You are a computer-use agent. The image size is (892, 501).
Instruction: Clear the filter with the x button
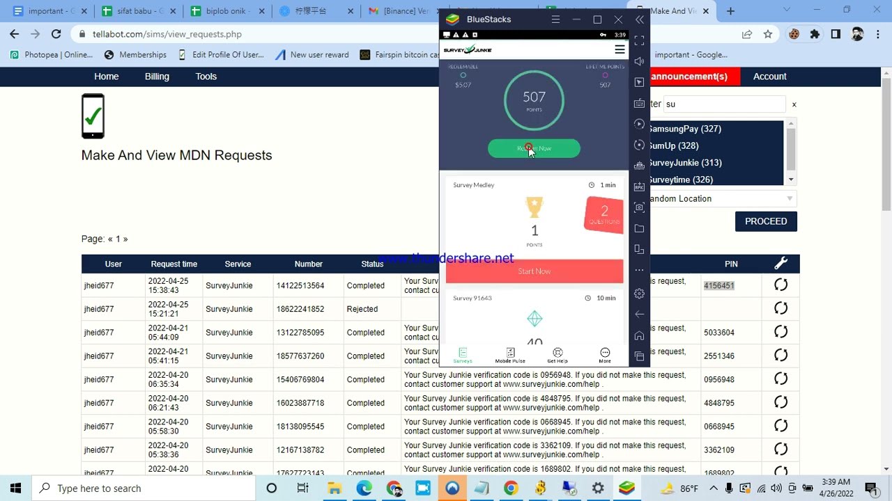pyautogui.click(x=794, y=104)
